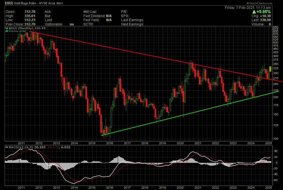
Task: Click the $HUI ticker symbol in the title
Action: [9, 3]
